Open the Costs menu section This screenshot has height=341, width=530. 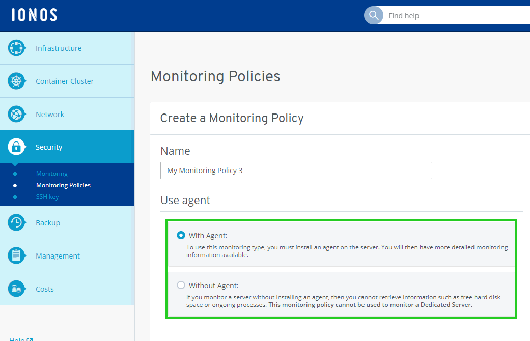(45, 289)
